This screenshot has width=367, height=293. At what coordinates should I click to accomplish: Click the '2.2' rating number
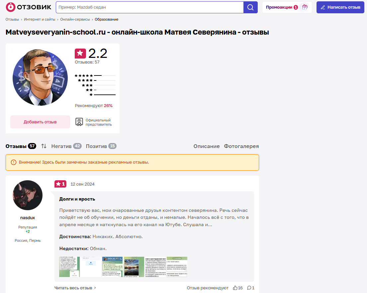[98, 54]
